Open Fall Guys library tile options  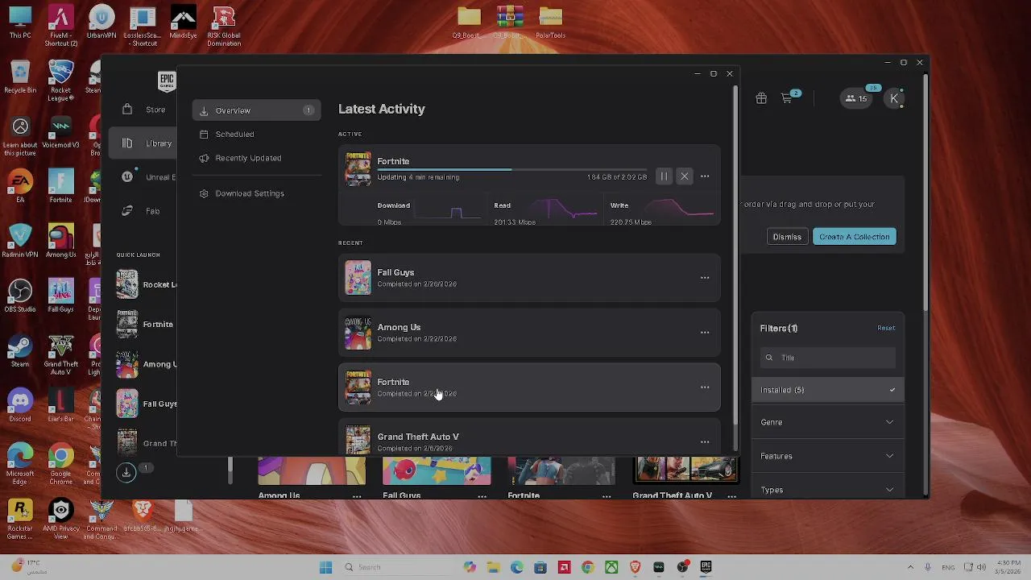(482, 495)
